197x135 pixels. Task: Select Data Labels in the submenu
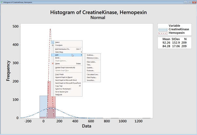pyautogui.click(x=91, y=62)
